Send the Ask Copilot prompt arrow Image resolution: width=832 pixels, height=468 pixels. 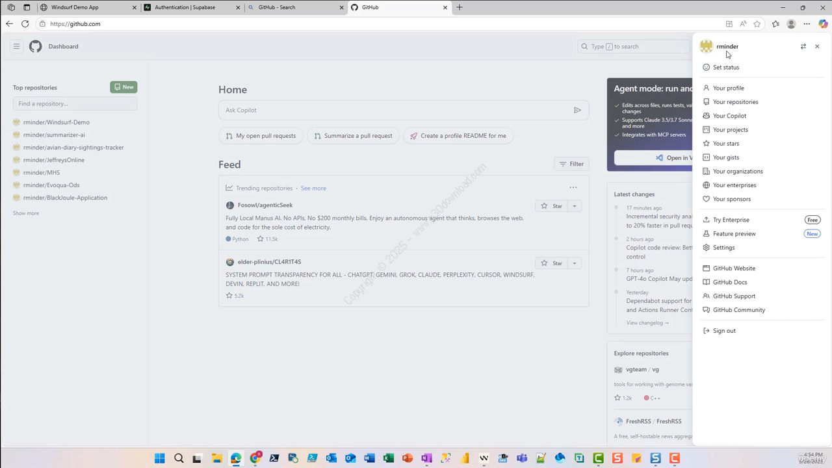[577, 110]
